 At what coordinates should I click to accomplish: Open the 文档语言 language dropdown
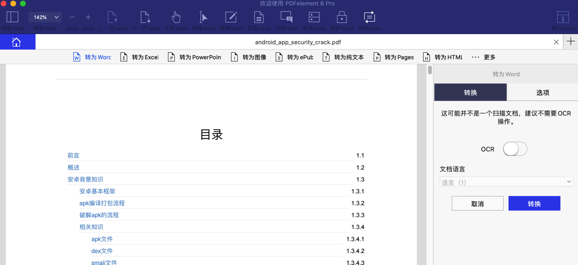(x=506, y=182)
